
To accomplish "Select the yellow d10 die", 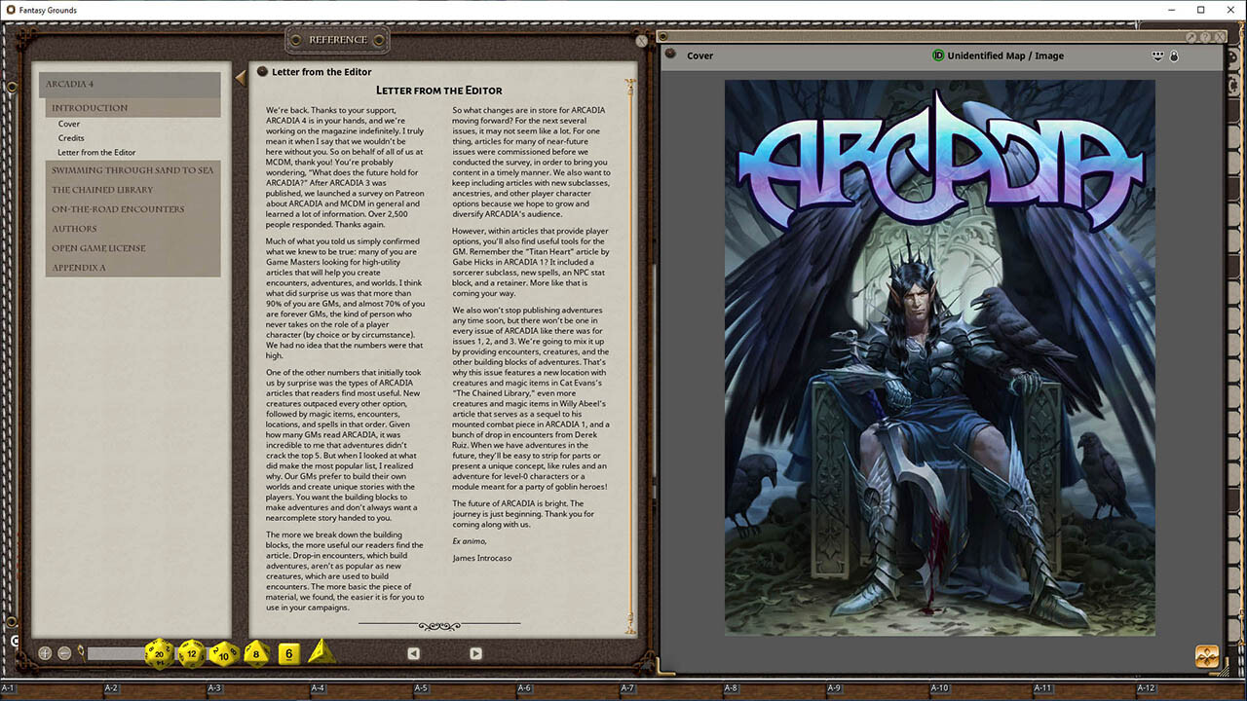I will click(x=223, y=653).
